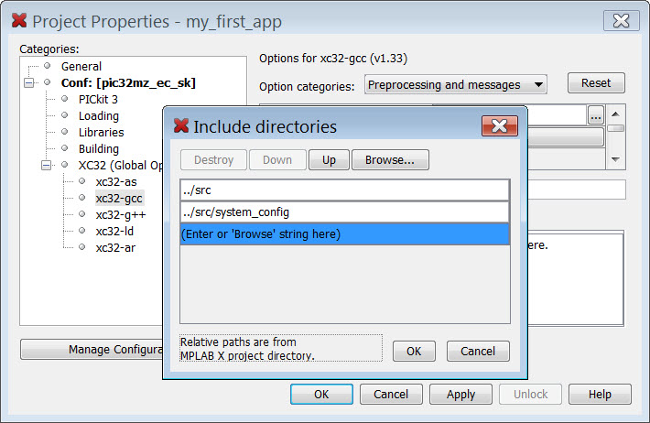Select the ../src directory entry
This screenshot has height=423, width=650.
(x=344, y=190)
